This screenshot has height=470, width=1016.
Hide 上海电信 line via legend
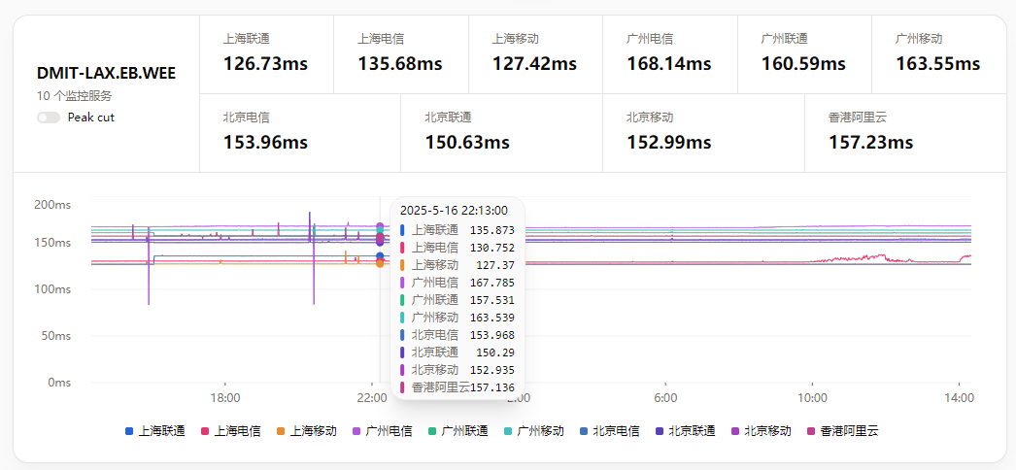(230, 430)
